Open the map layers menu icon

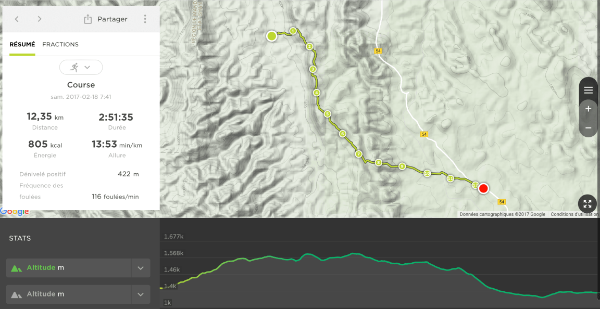(x=588, y=90)
